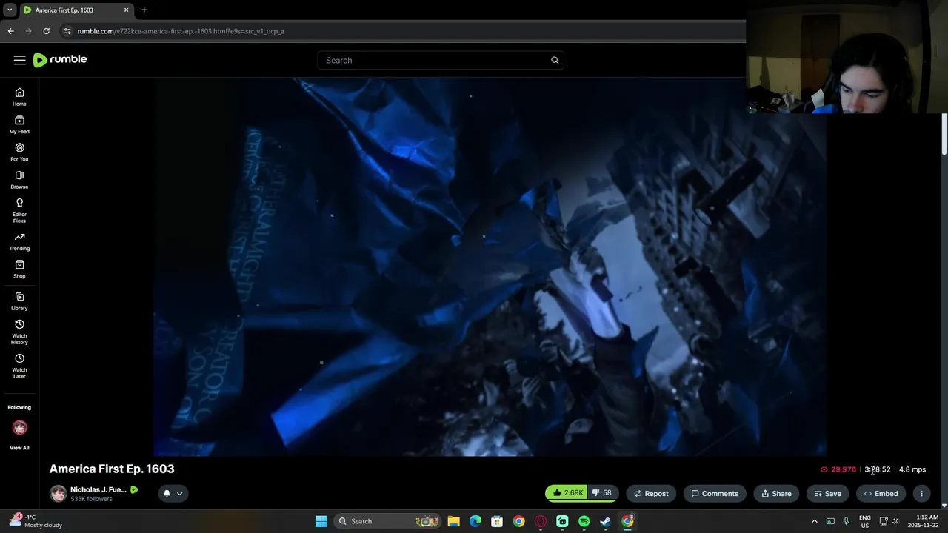
Task: Go to the Rumble logo homepage
Action: (60, 60)
